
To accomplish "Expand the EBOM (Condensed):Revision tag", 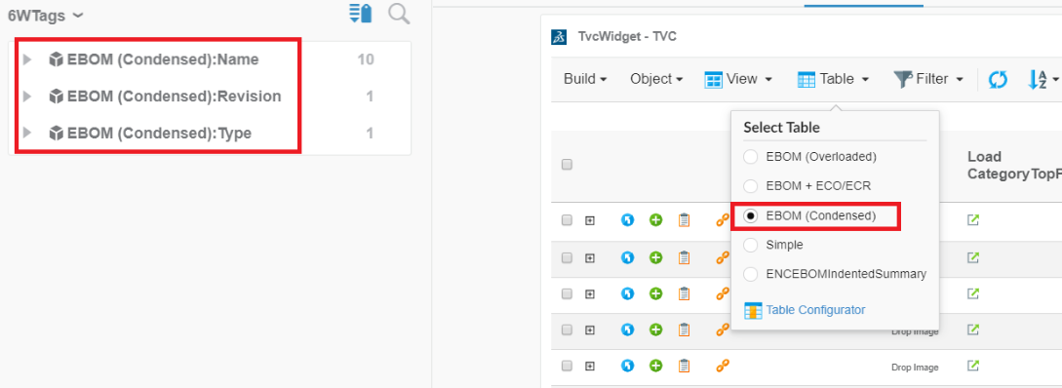I will [27, 97].
